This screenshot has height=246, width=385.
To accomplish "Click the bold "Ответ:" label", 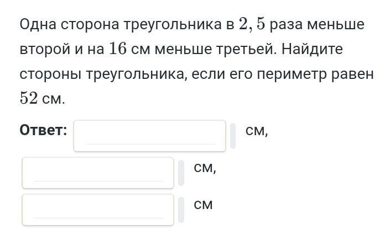I will coord(43,130).
